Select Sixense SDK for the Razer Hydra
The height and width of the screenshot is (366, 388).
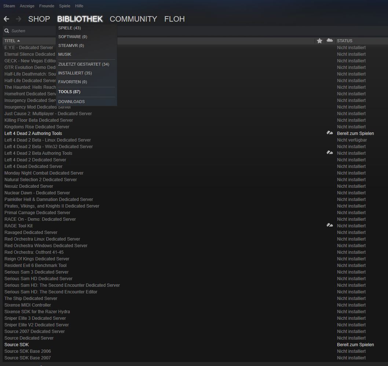(37, 312)
